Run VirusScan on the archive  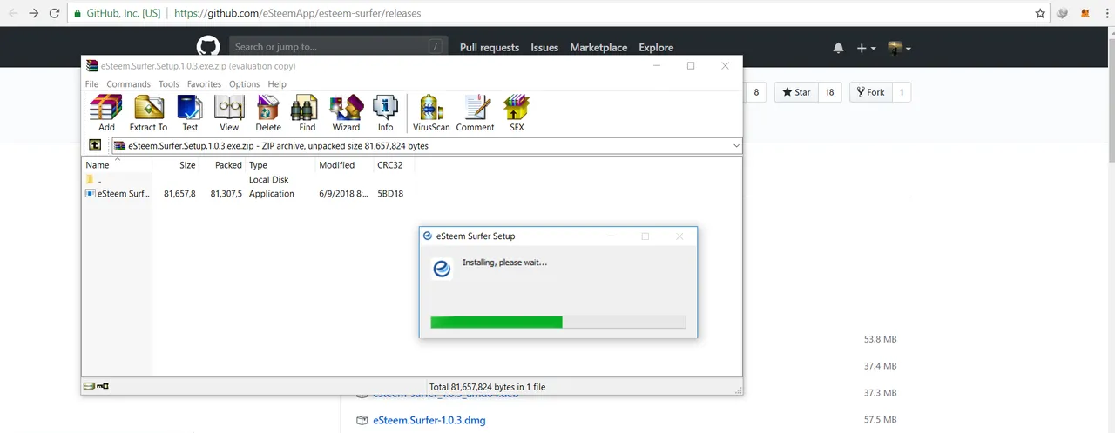tap(431, 113)
